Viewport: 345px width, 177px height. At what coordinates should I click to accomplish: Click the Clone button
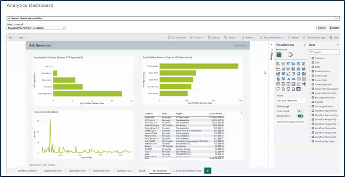coord(322,28)
